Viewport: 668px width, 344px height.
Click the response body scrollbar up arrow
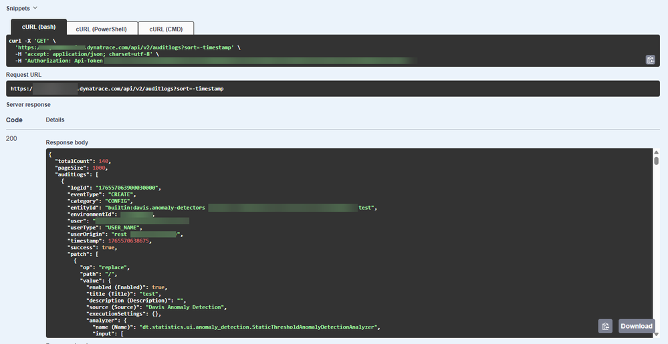(x=656, y=153)
